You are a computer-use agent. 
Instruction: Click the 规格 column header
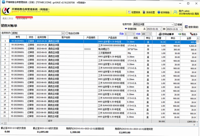135,38
